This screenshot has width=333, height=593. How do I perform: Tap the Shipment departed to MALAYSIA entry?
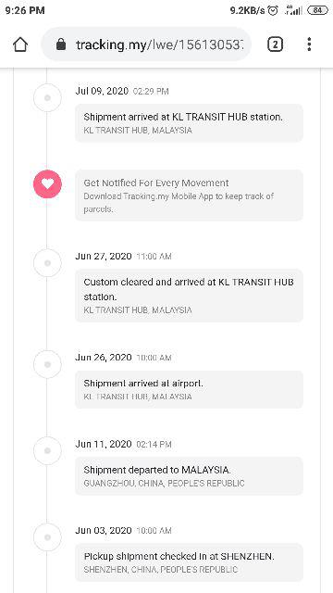tap(189, 476)
